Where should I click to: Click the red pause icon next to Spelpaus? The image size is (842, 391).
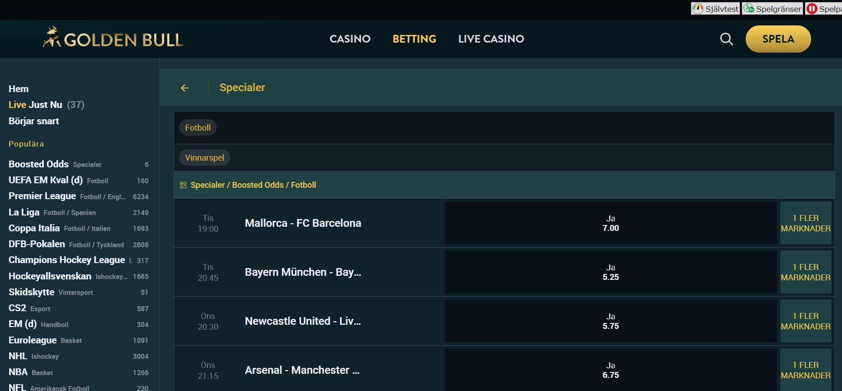pyautogui.click(x=812, y=8)
